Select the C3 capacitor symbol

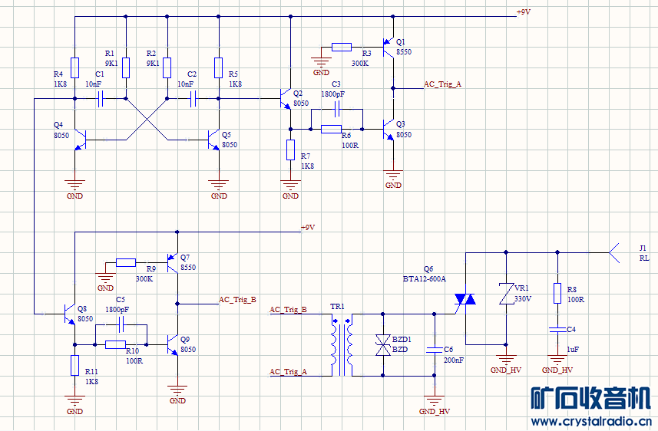tap(336, 110)
